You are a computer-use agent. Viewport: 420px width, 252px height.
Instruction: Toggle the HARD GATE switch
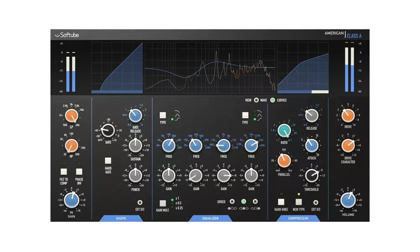pyautogui.click(x=108, y=160)
